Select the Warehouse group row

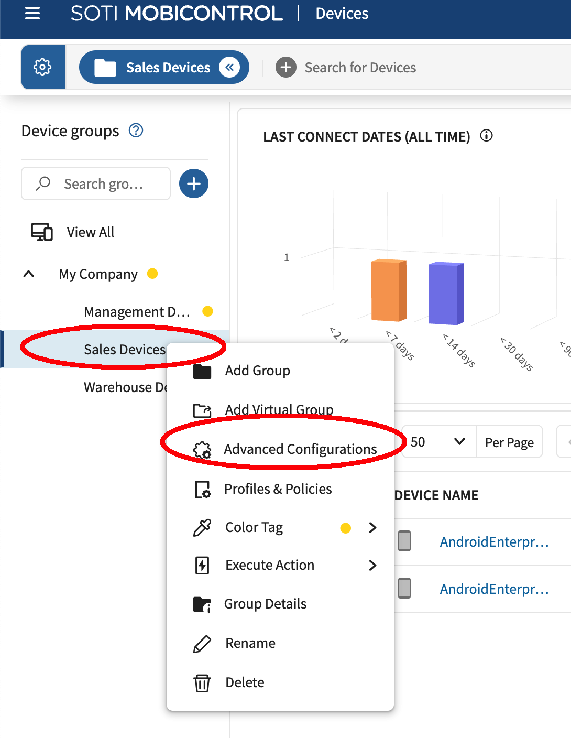(x=125, y=387)
